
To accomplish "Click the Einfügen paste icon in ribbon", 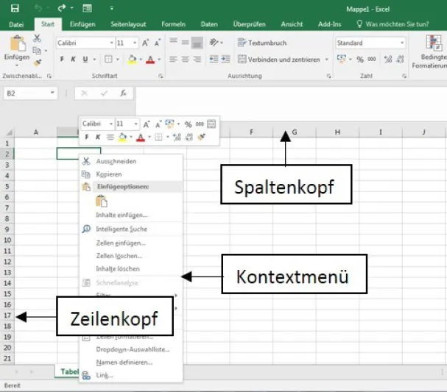I will (x=16, y=46).
